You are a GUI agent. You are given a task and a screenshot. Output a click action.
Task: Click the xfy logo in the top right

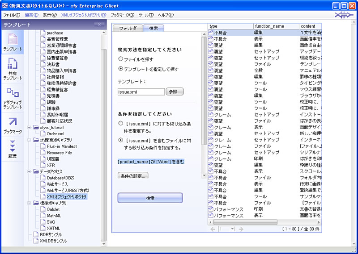(343, 15)
